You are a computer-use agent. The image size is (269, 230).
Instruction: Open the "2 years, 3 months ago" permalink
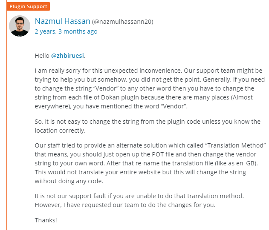click(x=66, y=31)
